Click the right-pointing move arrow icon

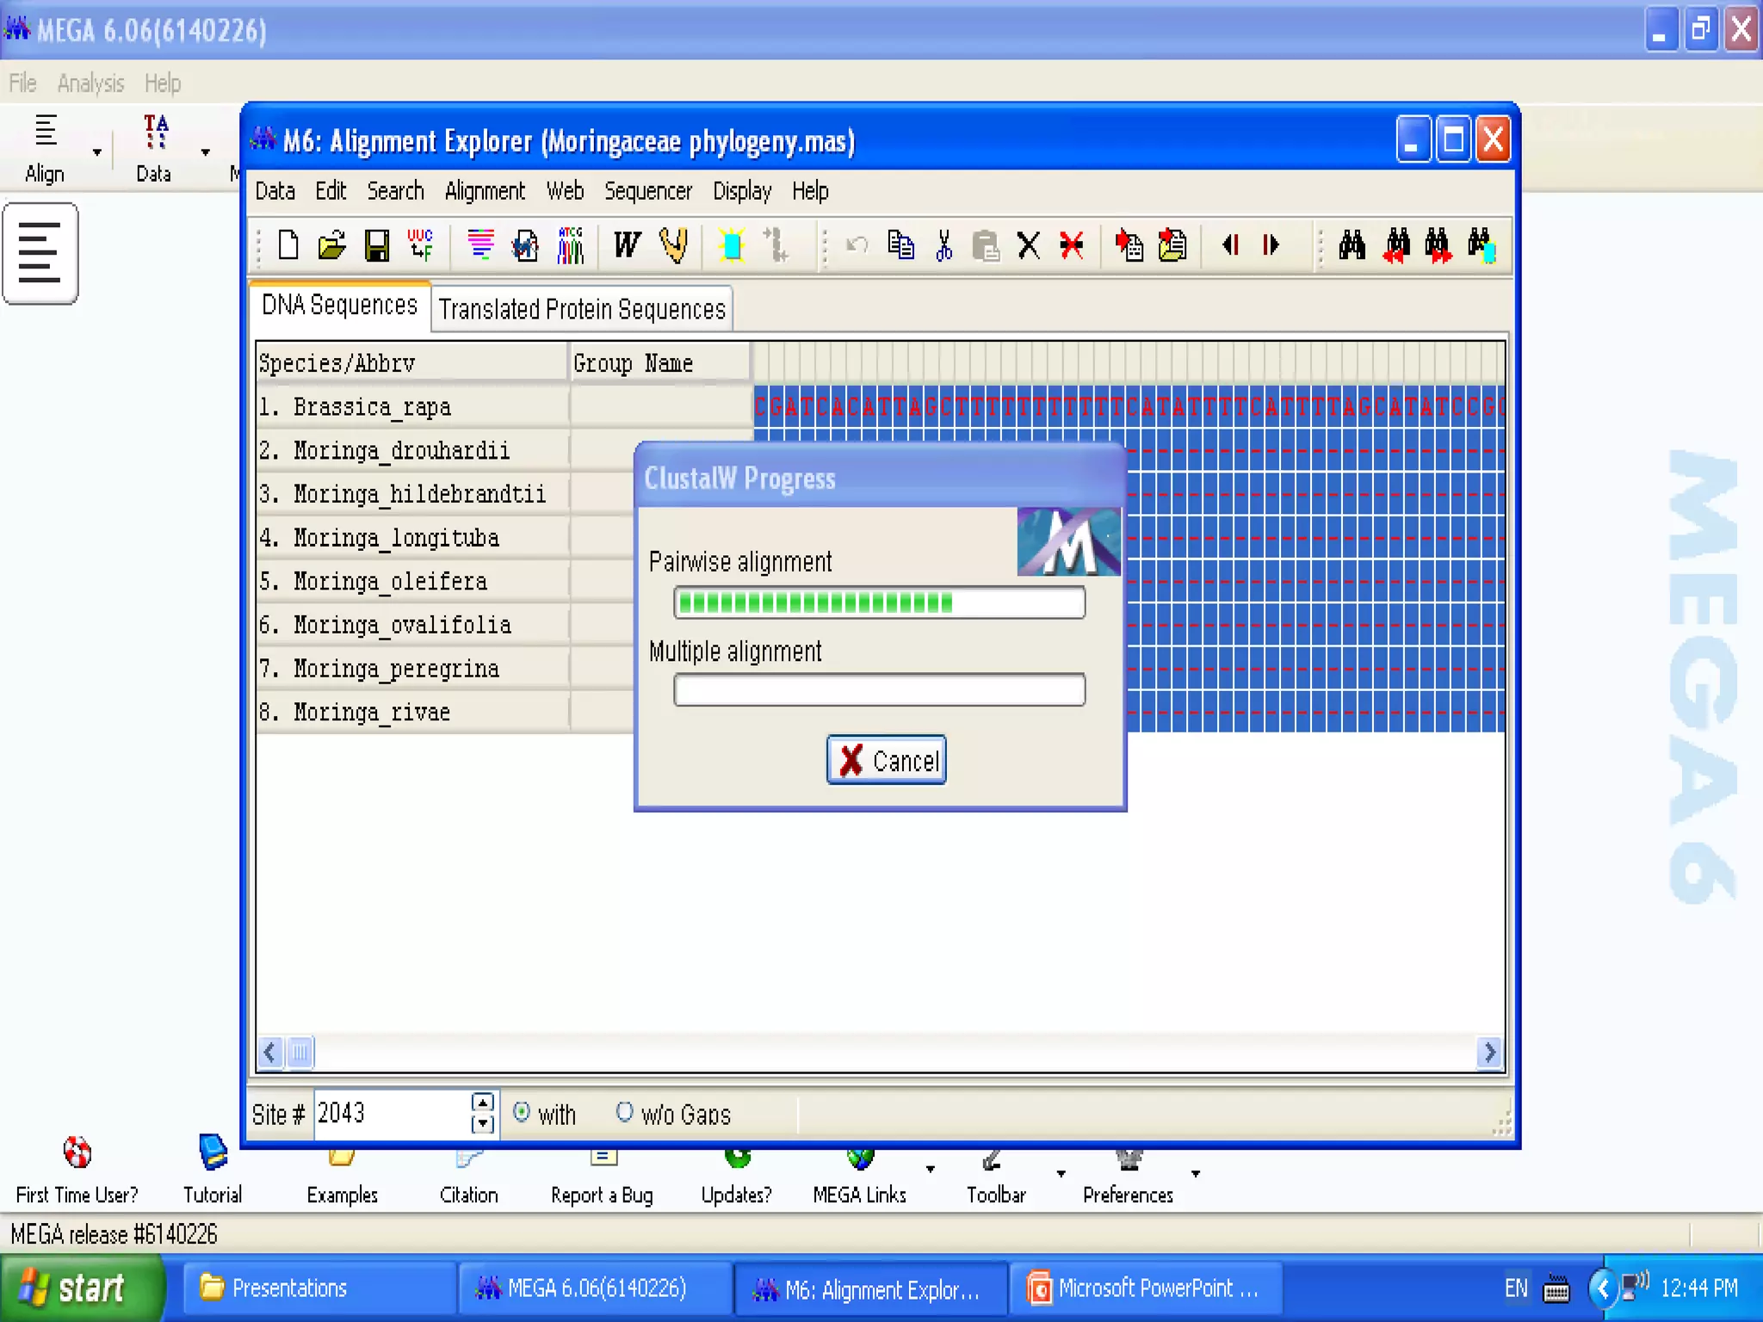(1271, 245)
